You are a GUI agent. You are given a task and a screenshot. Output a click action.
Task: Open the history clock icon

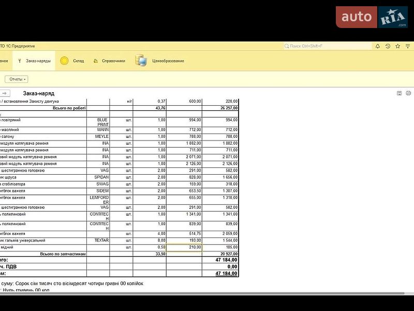pos(388,46)
